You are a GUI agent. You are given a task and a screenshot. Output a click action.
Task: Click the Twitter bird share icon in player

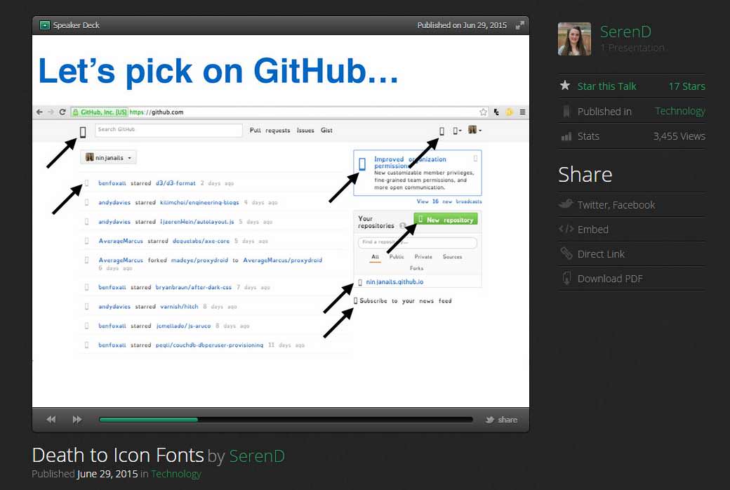pos(489,420)
